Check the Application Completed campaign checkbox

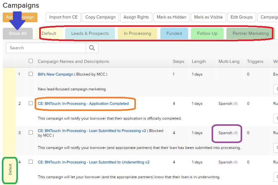31,103
